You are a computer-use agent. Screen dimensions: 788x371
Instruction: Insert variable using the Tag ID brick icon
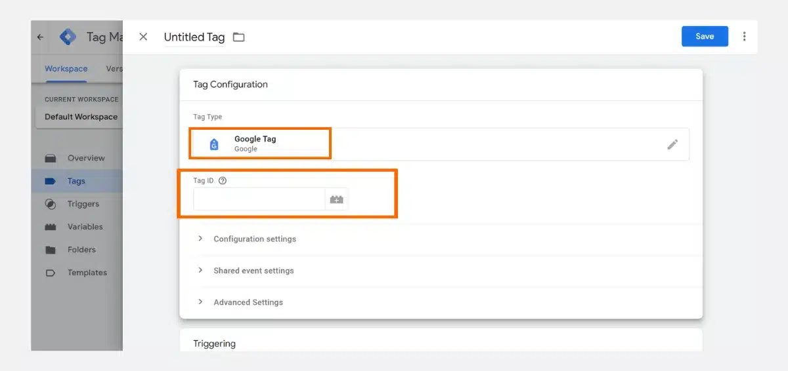[337, 199]
